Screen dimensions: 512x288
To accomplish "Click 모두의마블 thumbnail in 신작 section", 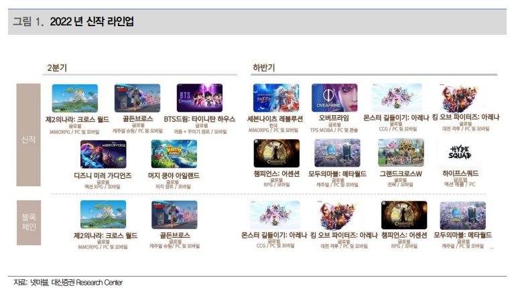I will pos(337,153).
